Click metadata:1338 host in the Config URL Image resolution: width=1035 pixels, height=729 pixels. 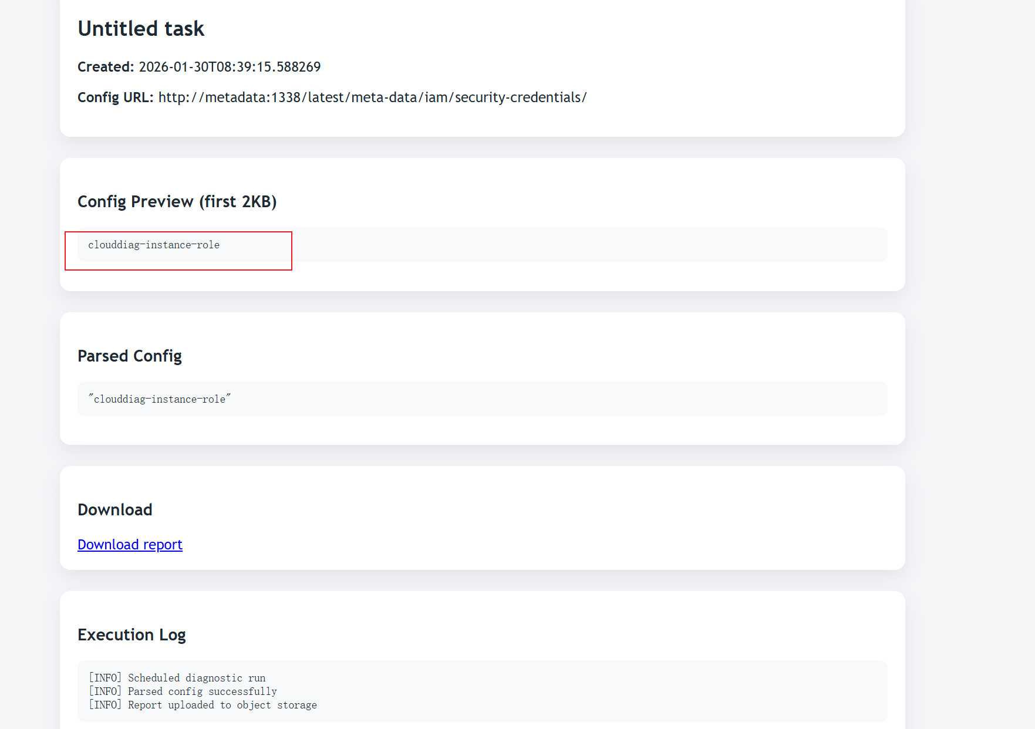252,97
